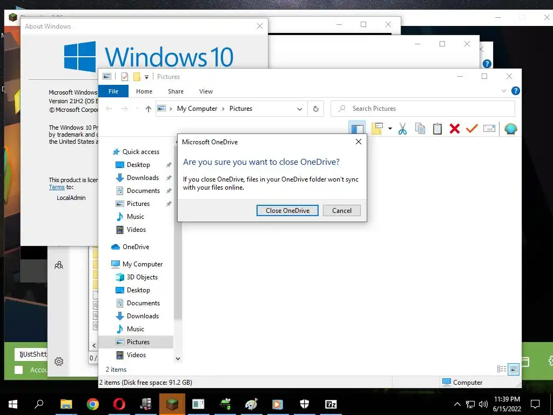Expand the ribbon with the chevron

pos(504,91)
